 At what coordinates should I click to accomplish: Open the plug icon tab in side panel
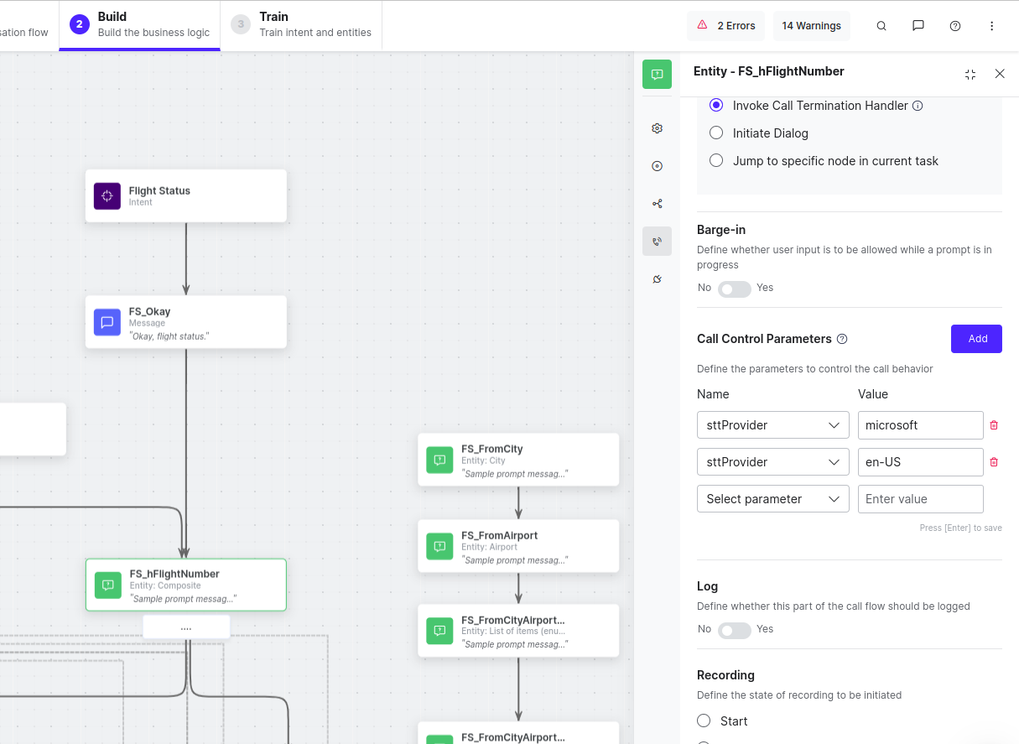point(657,279)
